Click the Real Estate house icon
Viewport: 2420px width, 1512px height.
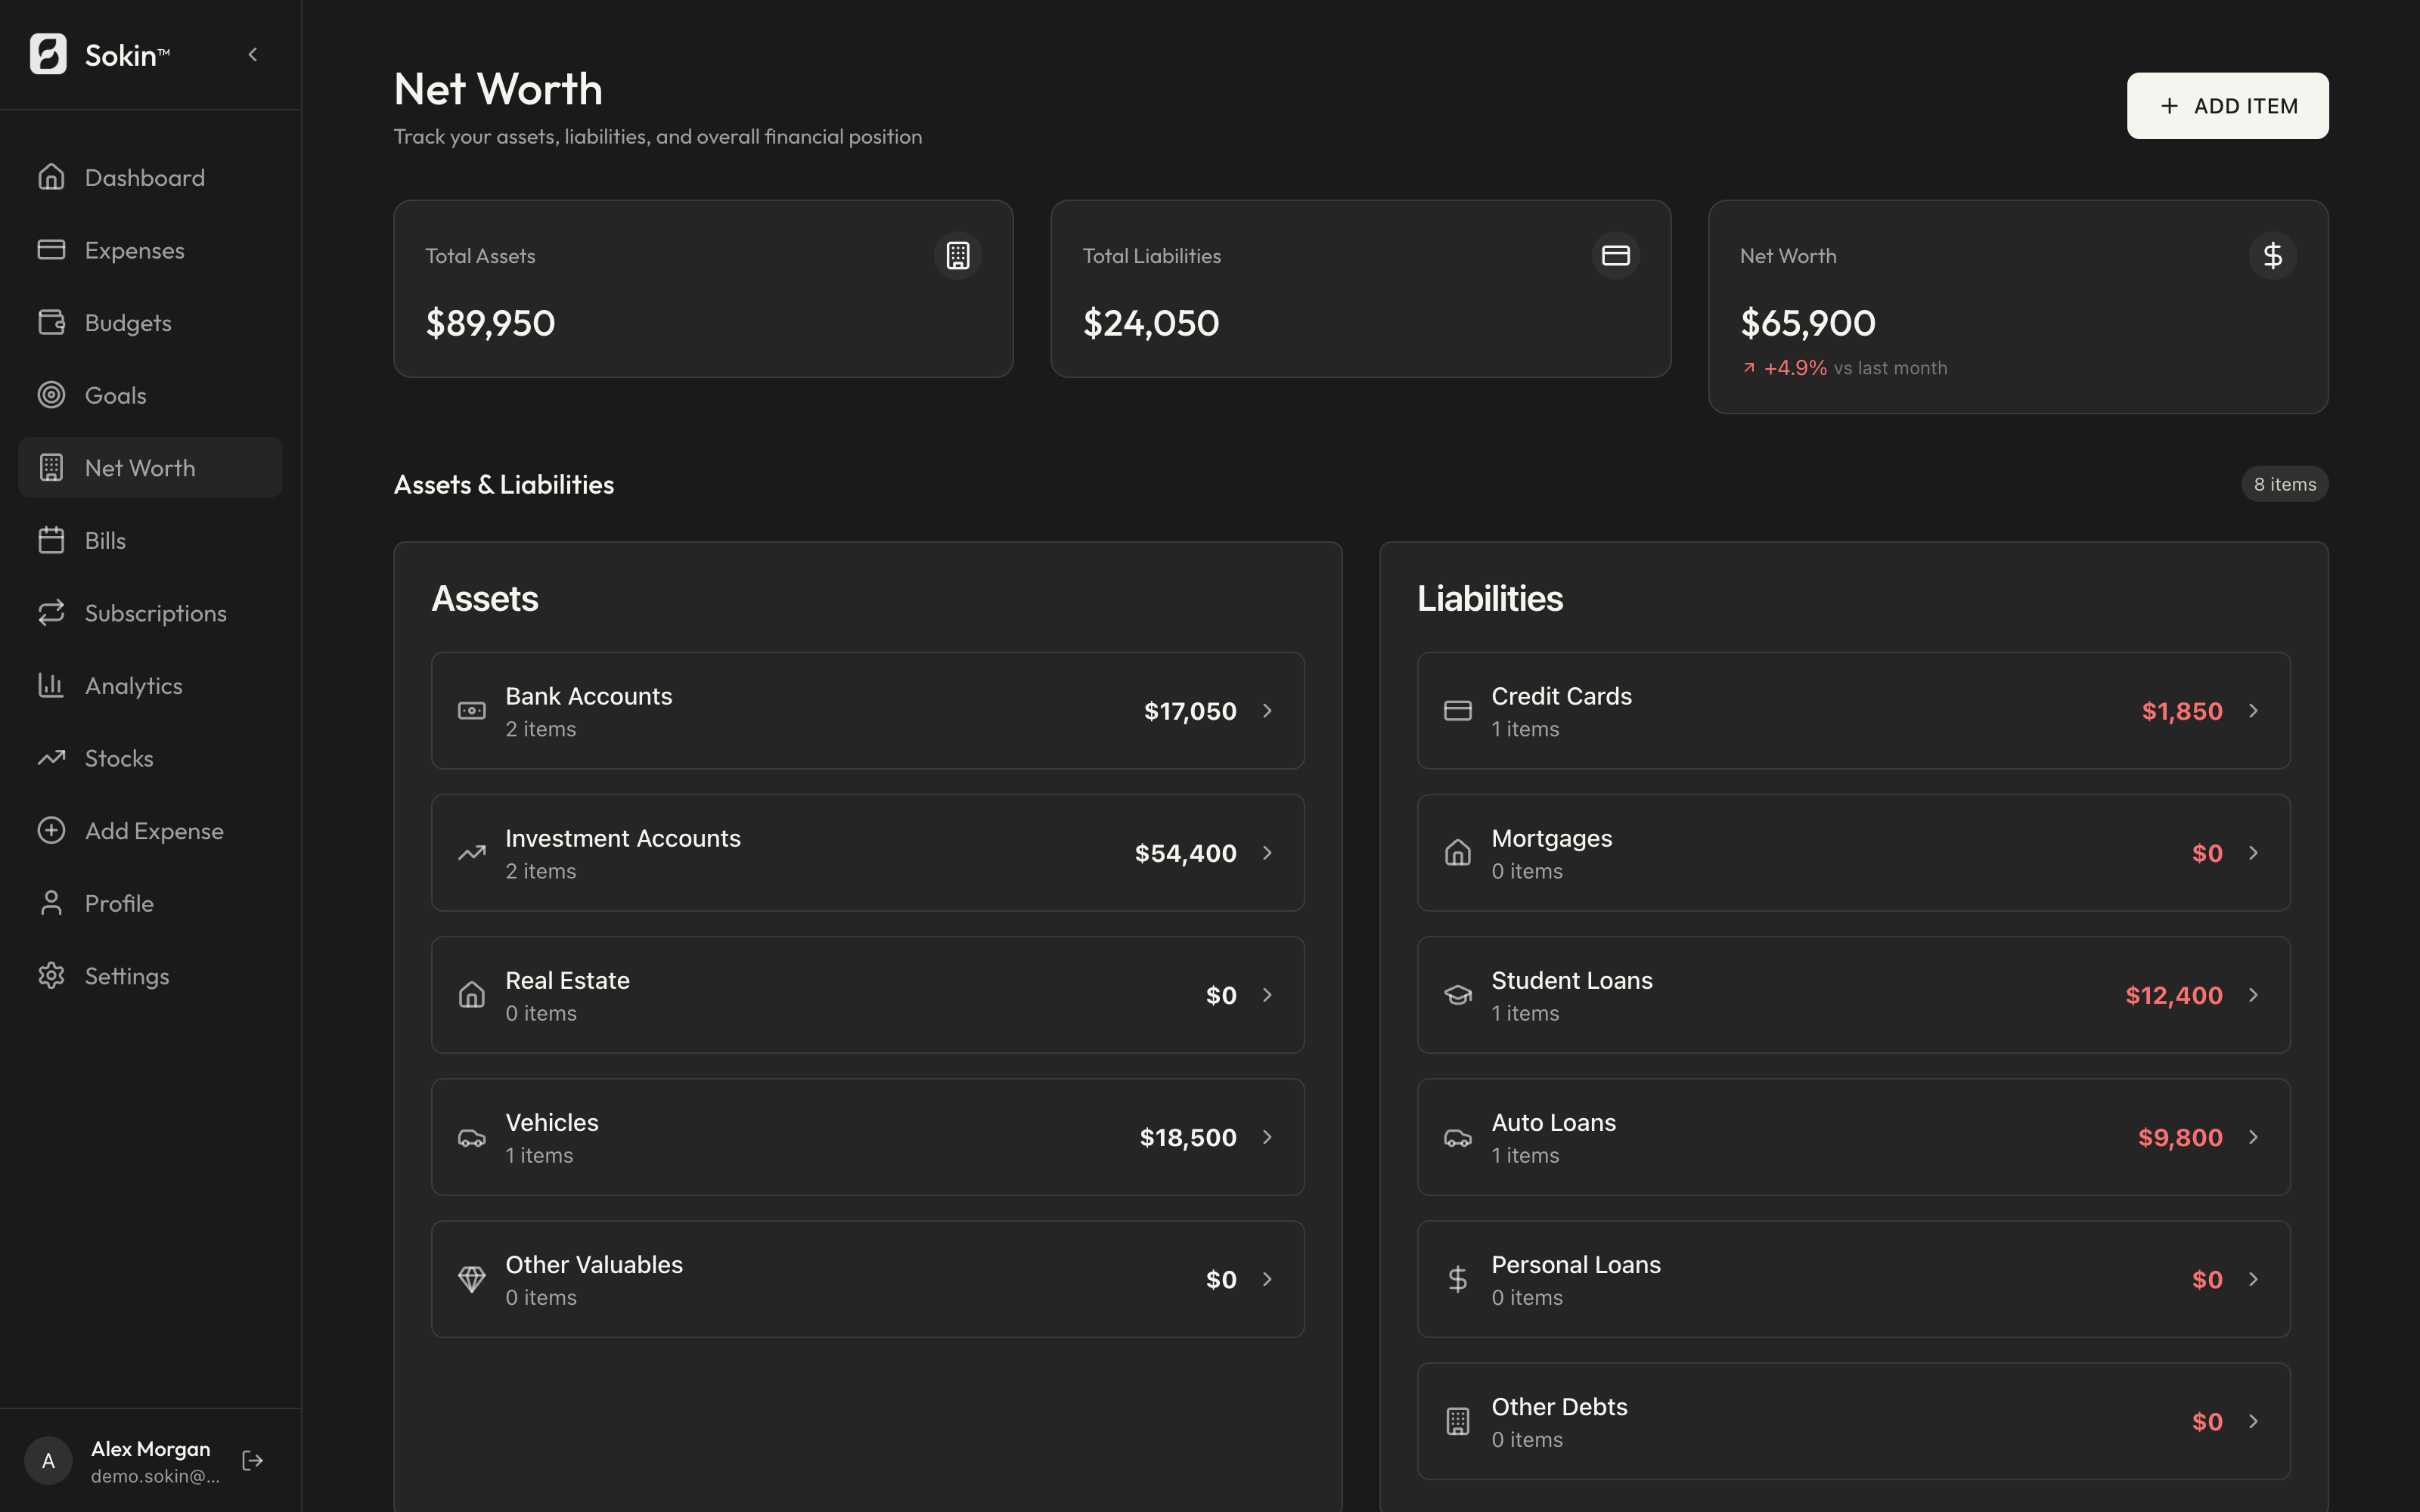472,995
